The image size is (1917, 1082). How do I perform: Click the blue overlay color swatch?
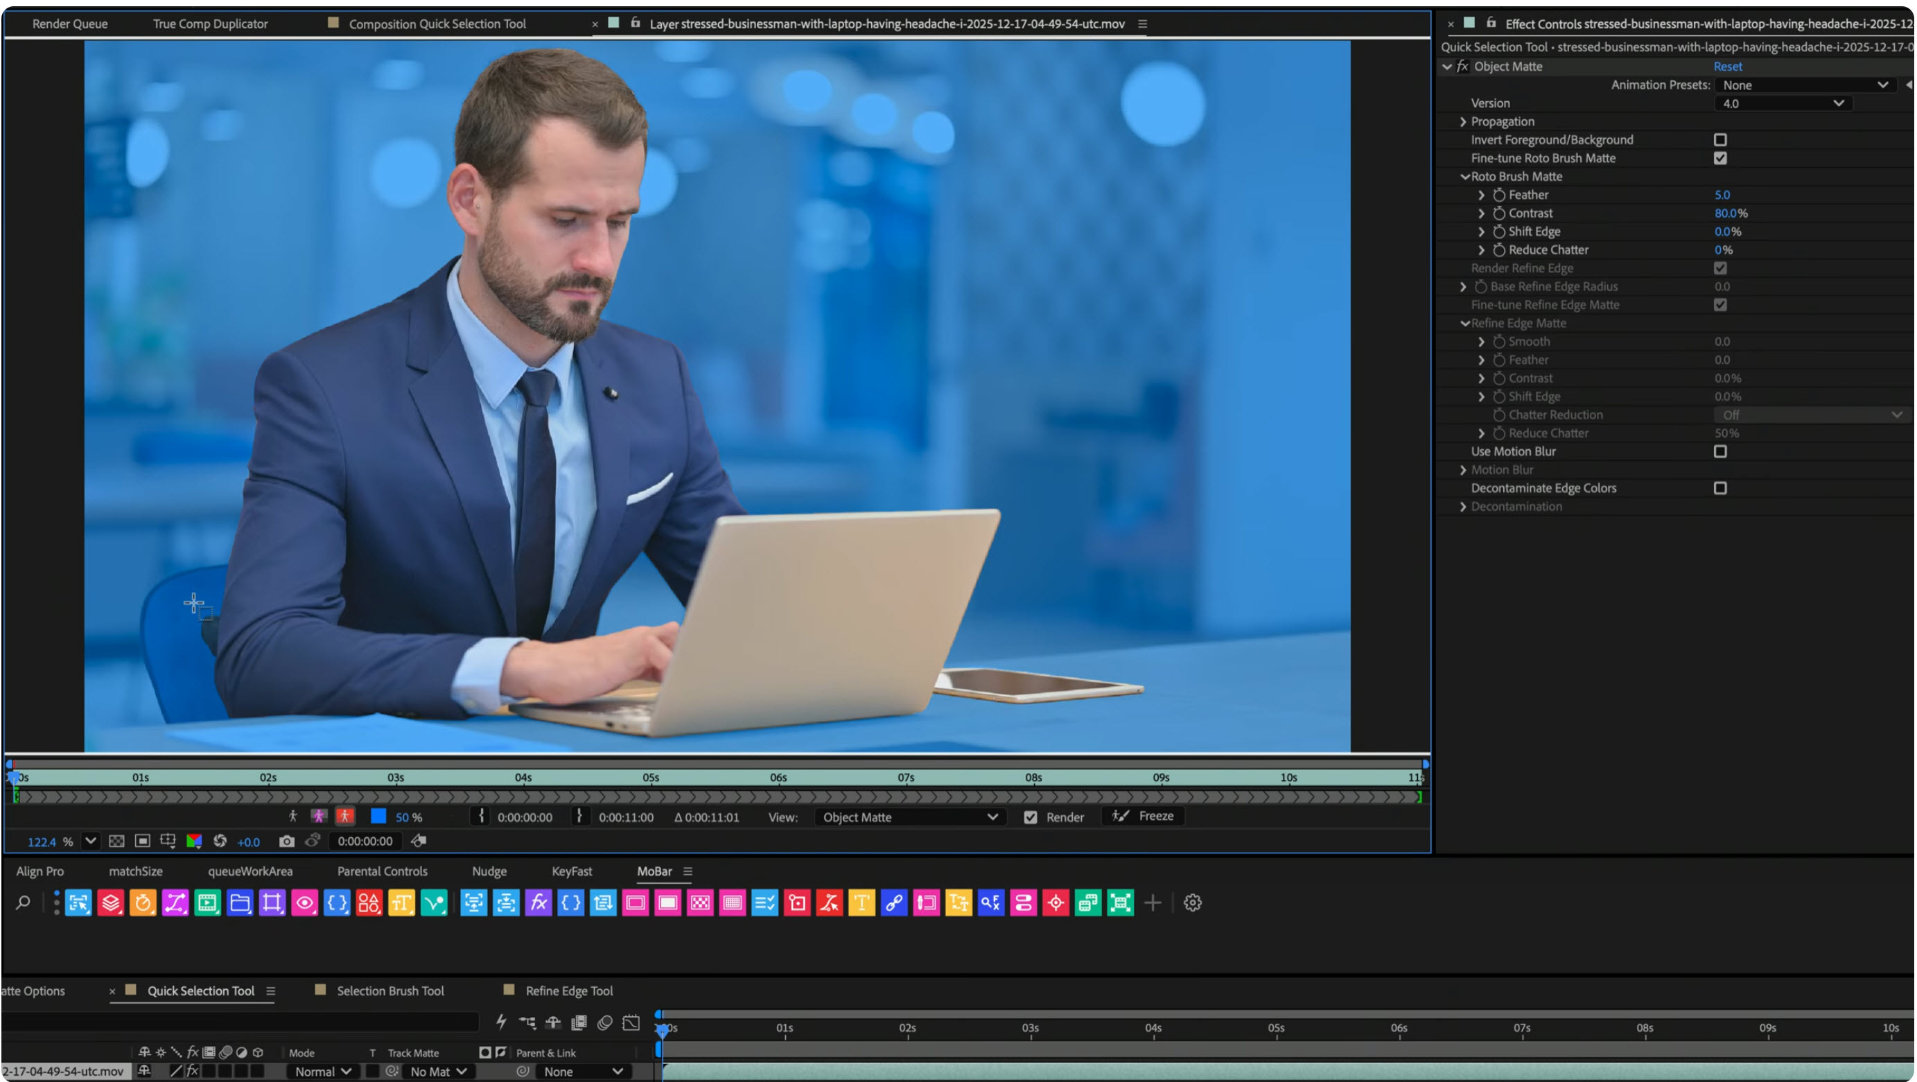point(378,817)
